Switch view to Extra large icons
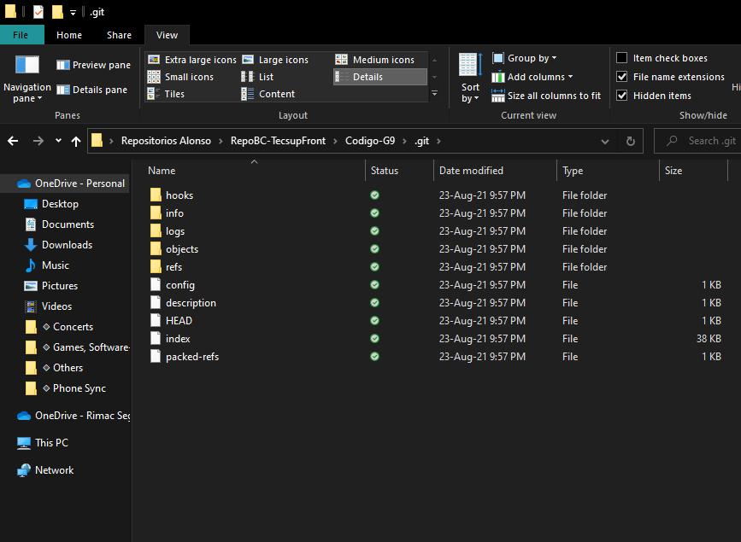Screen dimensions: 741x542 pyautogui.click(x=196, y=59)
